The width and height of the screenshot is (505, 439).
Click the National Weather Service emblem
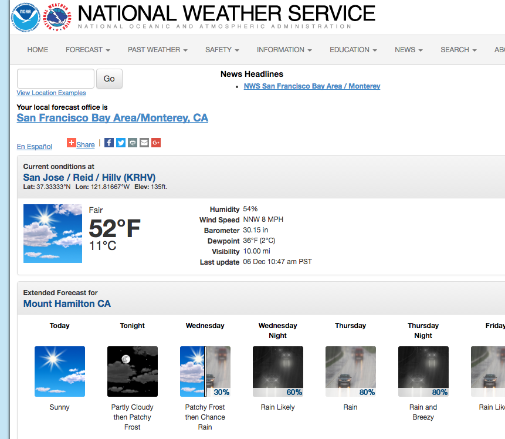click(57, 18)
